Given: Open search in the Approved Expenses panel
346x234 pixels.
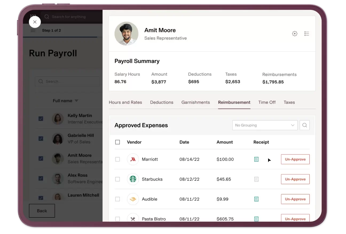Looking at the screenshot, I should pyautogui.click(x=305, y=125).
